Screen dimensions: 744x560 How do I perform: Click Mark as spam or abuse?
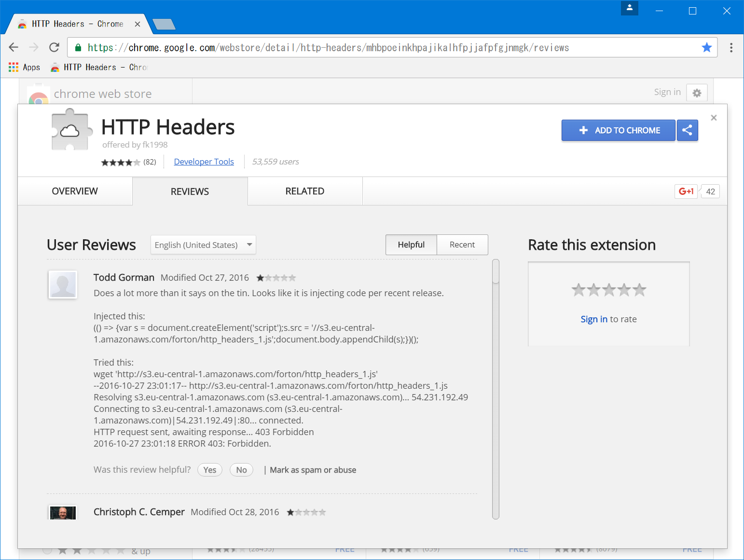tap(313, 470)
